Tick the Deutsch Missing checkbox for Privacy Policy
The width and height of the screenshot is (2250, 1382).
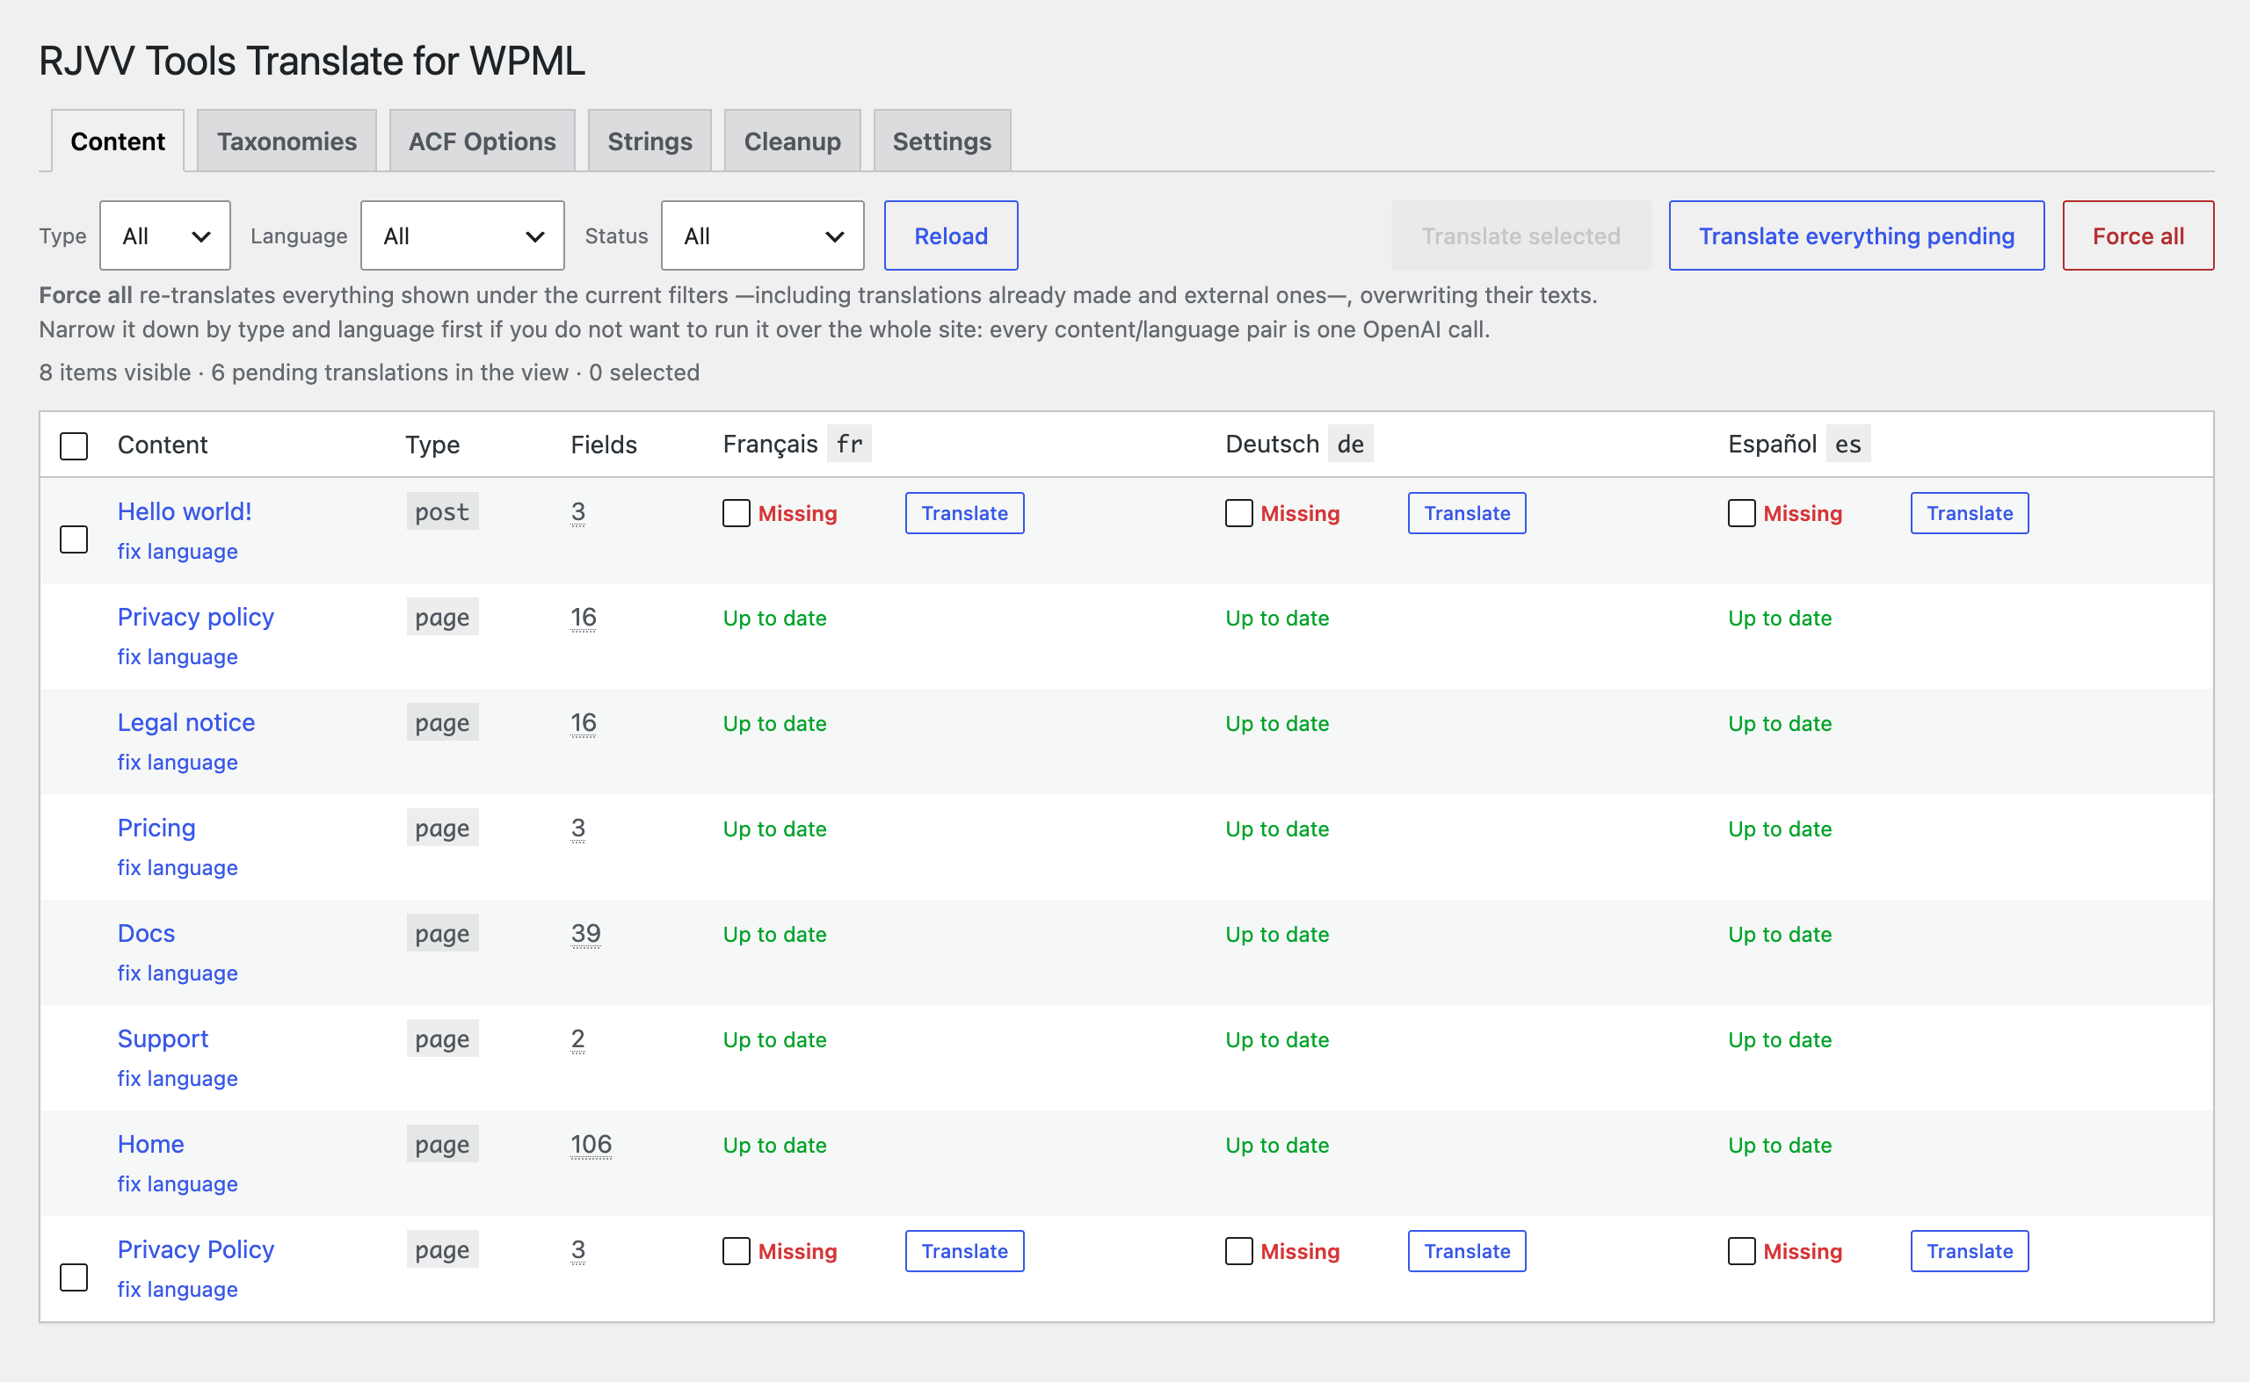[1239, 1250]
